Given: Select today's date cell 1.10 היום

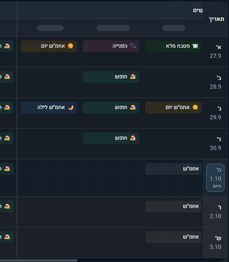Looking at the screenshot, I should point(215,178).
